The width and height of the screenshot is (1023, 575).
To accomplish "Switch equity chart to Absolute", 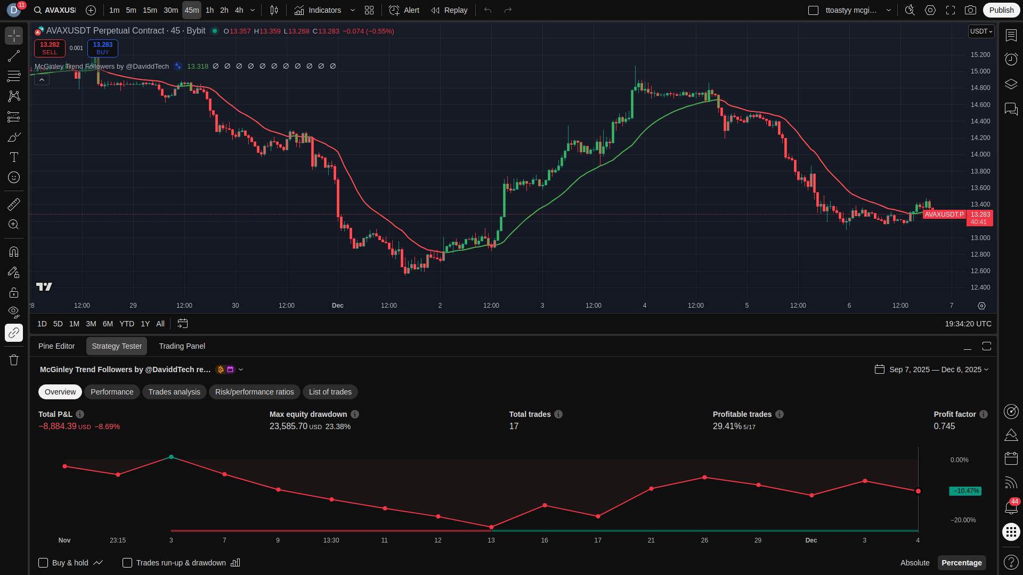I will click(x=914, y=563).
